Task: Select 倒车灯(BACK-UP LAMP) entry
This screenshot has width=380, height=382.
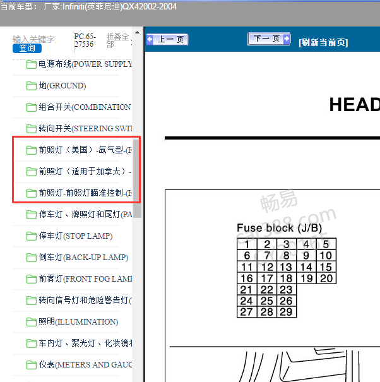Action: tap(83, 258)
